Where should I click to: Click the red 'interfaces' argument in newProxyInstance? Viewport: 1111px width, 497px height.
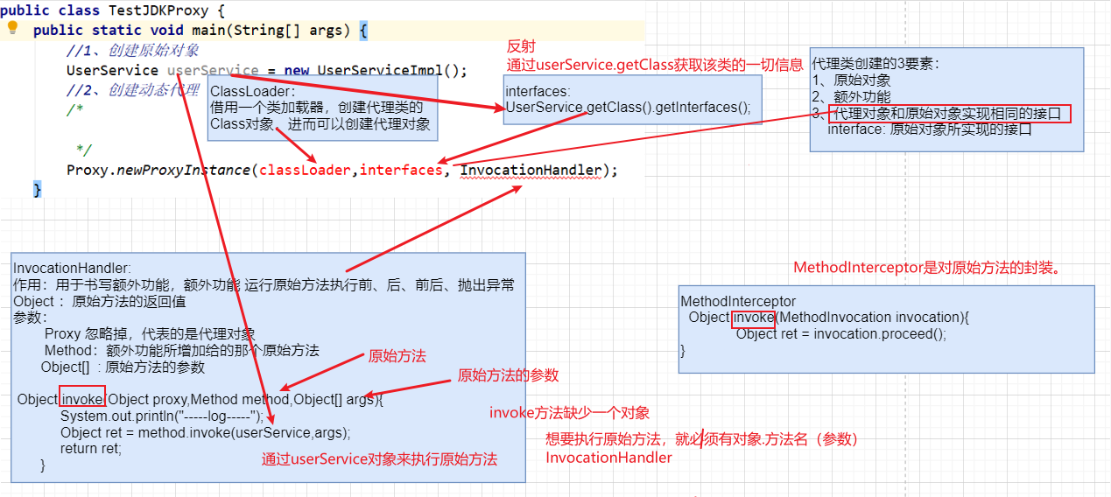click(401, 170)
